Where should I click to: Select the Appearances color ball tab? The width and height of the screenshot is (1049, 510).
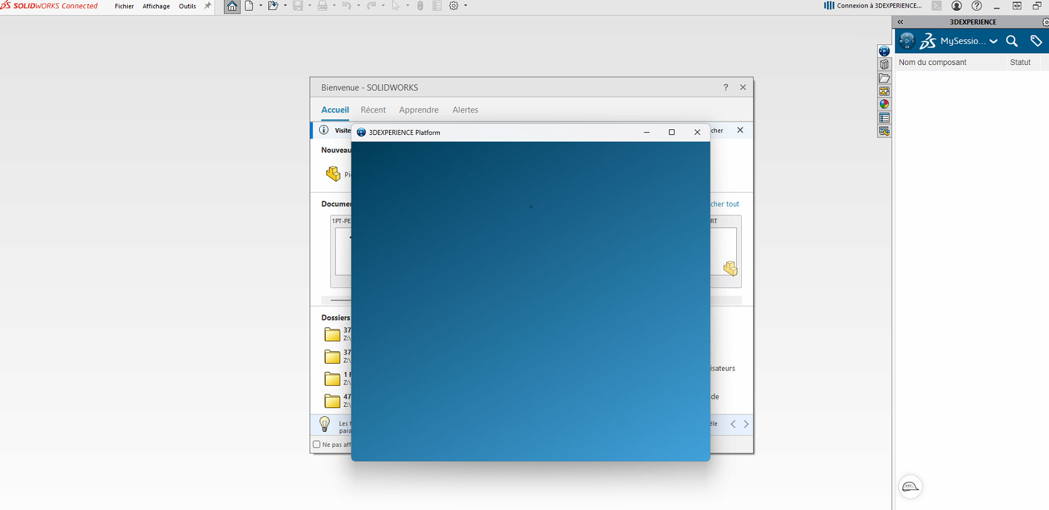884,104
